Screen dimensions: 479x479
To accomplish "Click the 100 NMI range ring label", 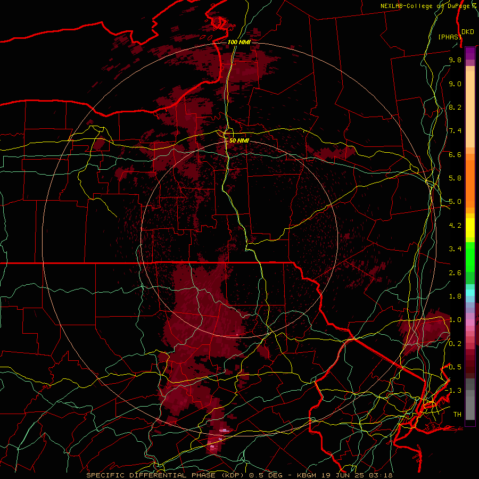I will pyautogui.click(x=239, y=42).
